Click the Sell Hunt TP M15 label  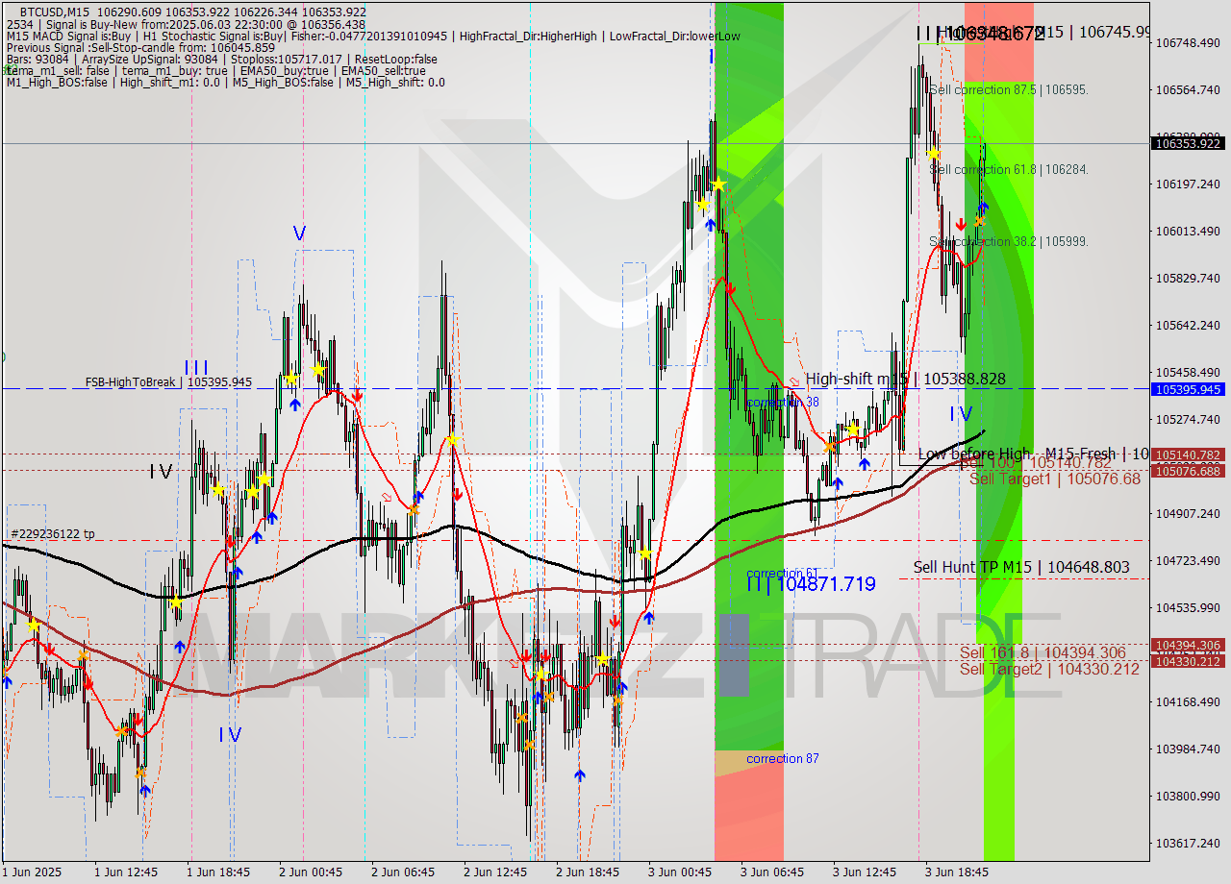(971, 568)
